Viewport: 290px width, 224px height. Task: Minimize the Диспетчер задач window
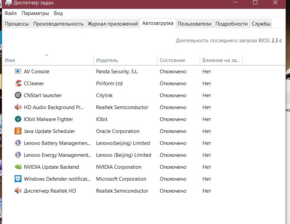tap(235, 2)
